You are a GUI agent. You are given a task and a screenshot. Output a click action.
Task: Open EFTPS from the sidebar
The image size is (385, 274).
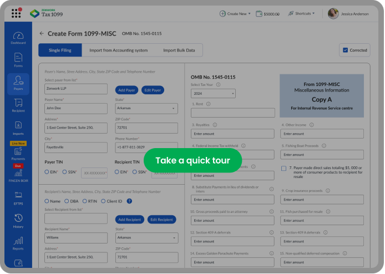point(18,197)
